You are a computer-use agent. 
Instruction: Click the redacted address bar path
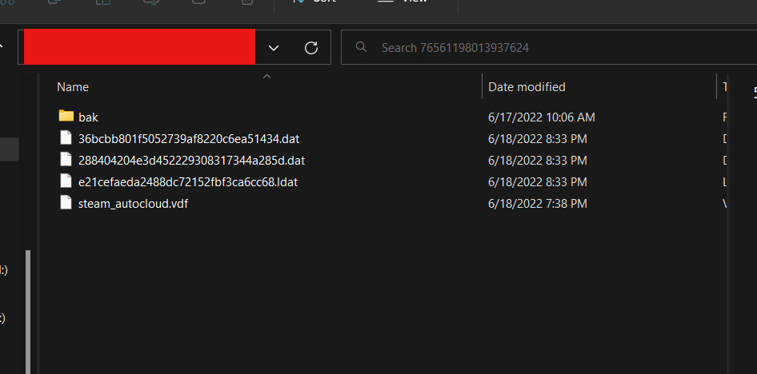tap(139, 46)
